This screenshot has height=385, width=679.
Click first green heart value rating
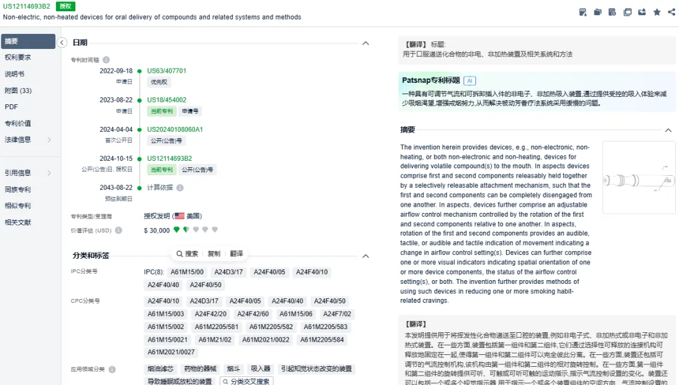177,230
